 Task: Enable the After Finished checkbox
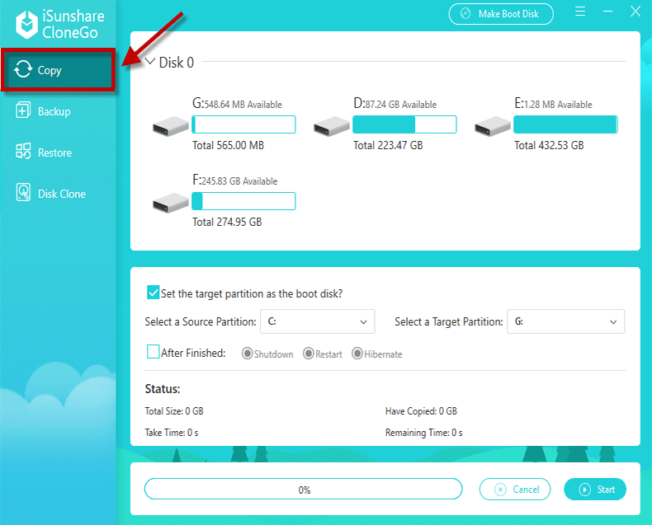pyautogui.click(x=153, y=351)
